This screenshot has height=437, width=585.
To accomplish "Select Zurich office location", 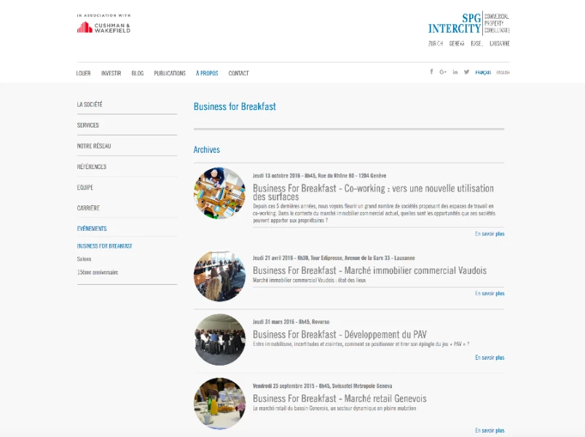I will pos(436,44).
